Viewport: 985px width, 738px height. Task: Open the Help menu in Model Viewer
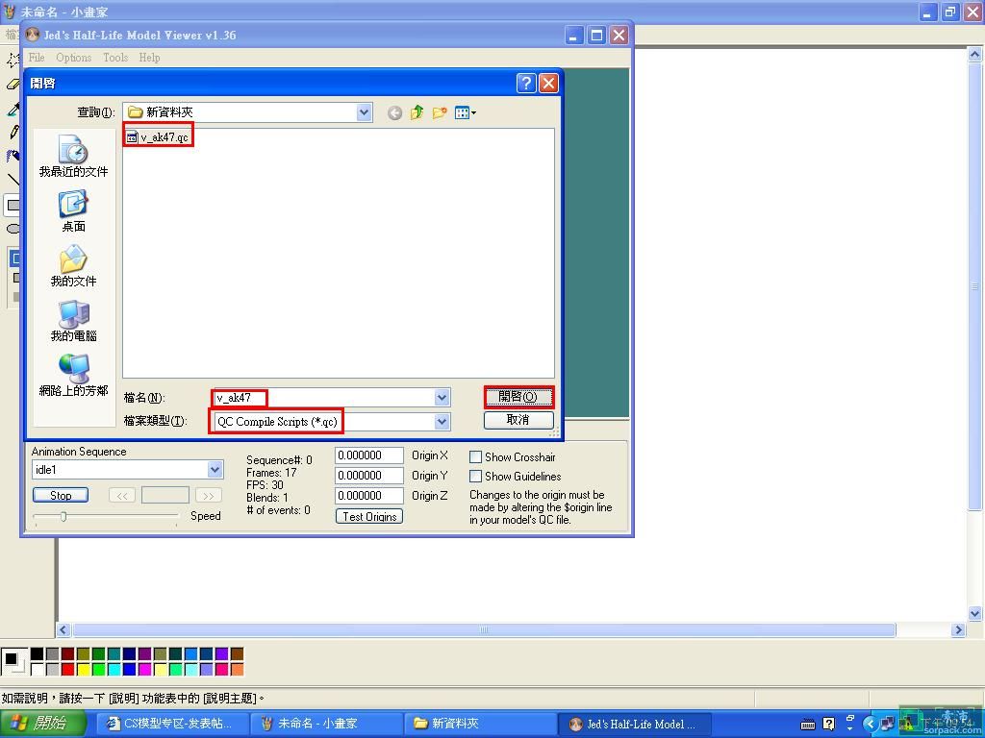149,57
